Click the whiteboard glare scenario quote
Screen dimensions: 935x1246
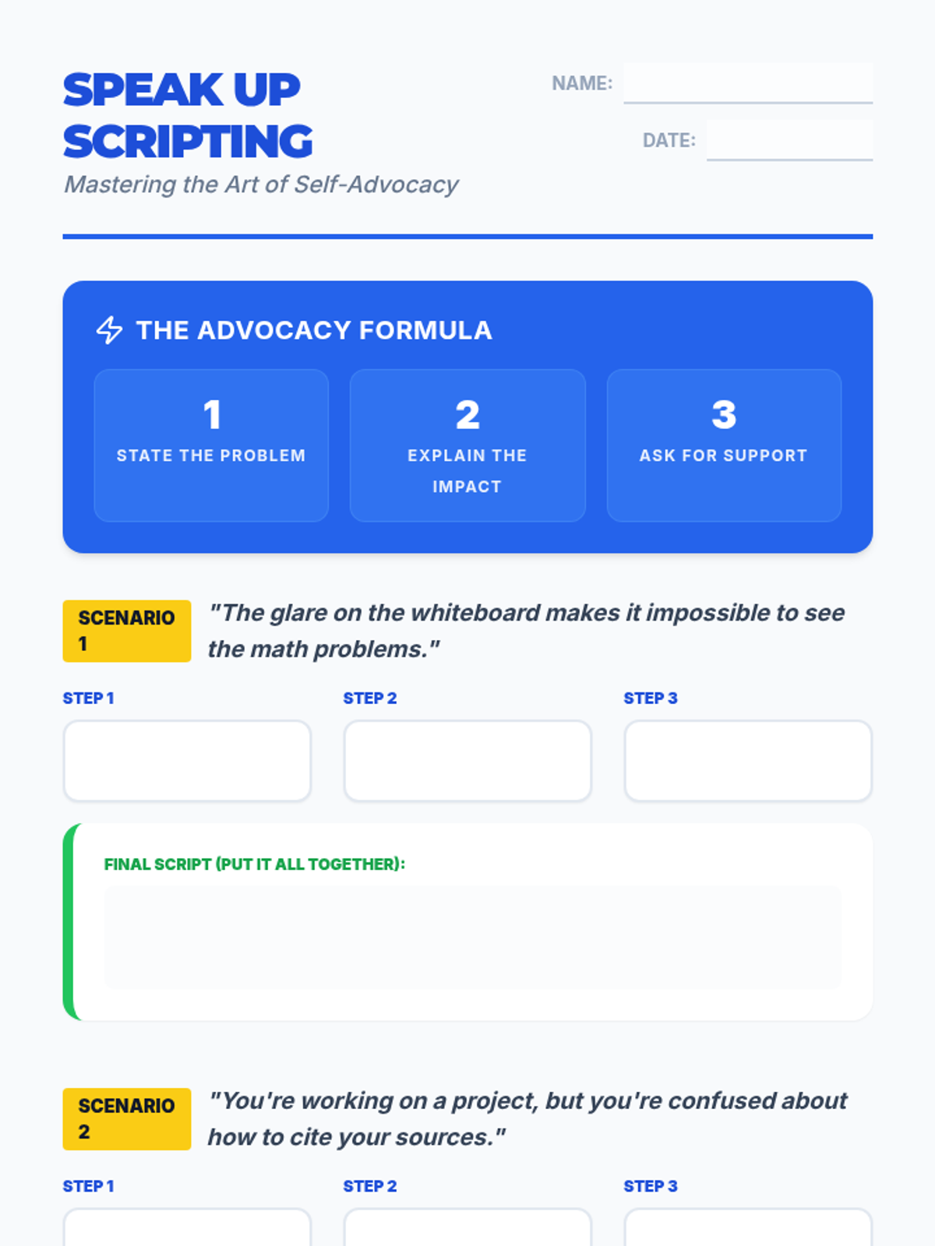pos(527,631)
